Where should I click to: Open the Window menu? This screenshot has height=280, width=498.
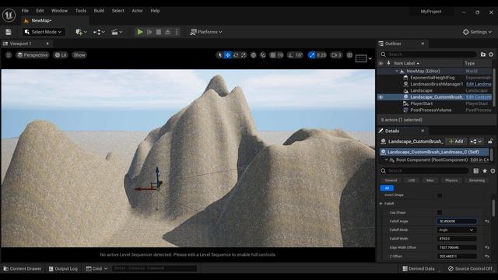[x=59, y=10]
